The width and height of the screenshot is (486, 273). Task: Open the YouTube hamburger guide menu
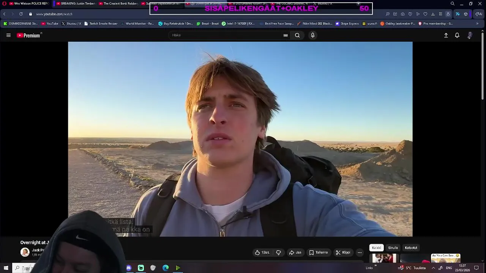pyautogui.click(x=8, y=35)
